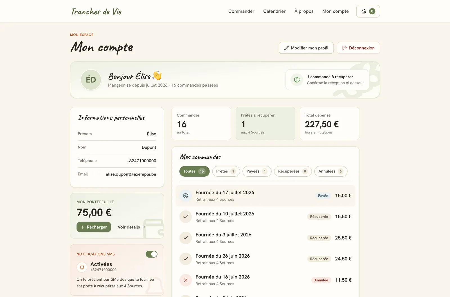Viewport: 450px width, 297px height.
Task: Open Fournée du 26 juin 2026
Action: pyautogui.click(x=265, y=259)
